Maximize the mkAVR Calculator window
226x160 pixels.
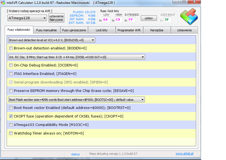[x=184, y=2]
